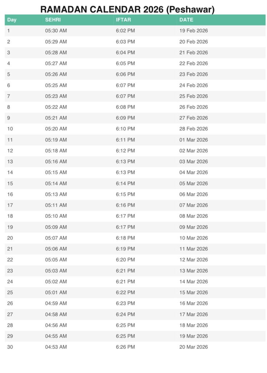
Task: Click the "Day" column header
Action: 12,20
